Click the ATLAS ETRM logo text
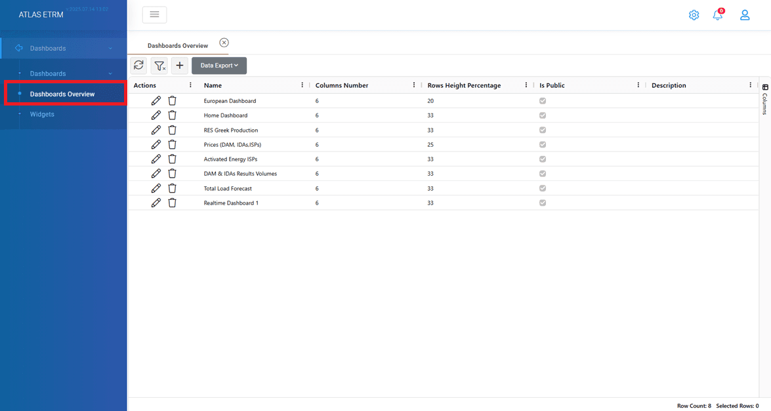Screen dimensions: 771x411 tap(41, 14)
